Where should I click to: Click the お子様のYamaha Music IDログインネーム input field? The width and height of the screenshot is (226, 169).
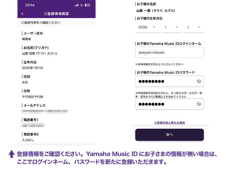(169, 52)
